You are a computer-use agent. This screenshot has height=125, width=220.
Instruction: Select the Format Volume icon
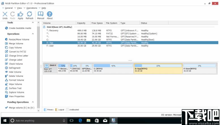tap(6, 80)
